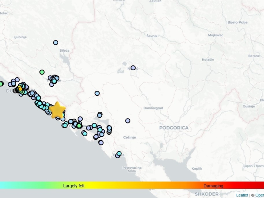Click the Berane town label
The height and width of the screenshot is (198, 264).
pyautogui.click(x=254, y=56)
